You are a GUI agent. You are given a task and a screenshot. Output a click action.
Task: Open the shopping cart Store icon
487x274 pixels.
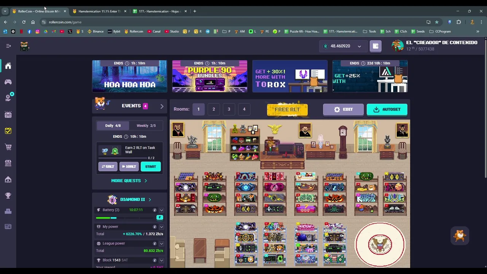(8, 147)
